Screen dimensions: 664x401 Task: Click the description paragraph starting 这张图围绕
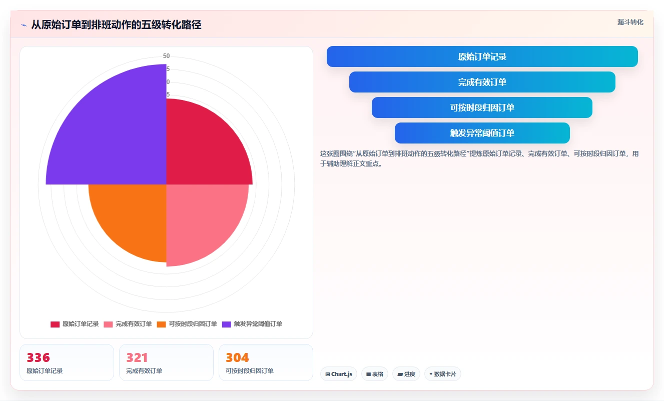point(479,158)
